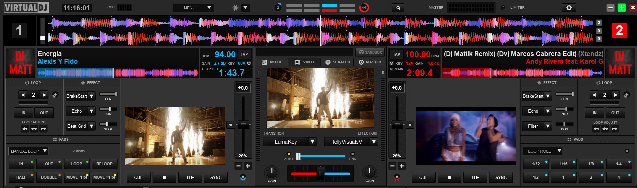
Task: Click left deck blue headphone cue icon
Action: 243,177
